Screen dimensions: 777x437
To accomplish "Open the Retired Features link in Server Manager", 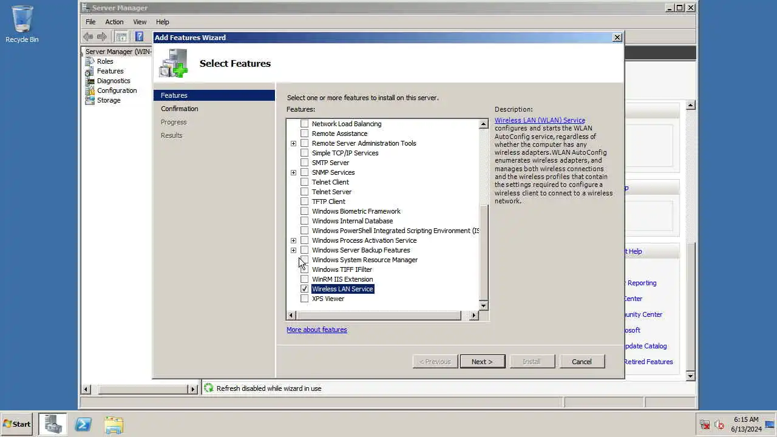I will [648, 362].
